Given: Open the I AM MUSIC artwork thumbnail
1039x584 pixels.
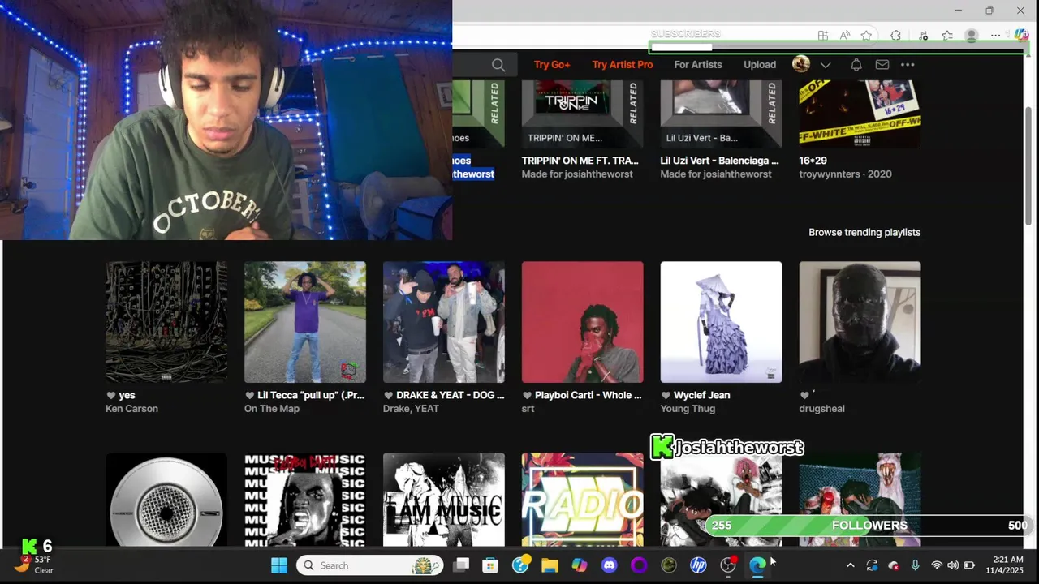Looking at the screenshot, I should [444, 500].
